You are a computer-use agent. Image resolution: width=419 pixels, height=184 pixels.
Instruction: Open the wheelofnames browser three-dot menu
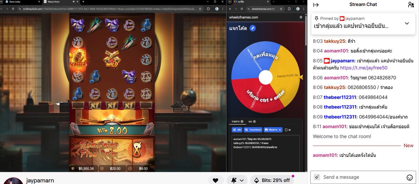coord(303,9)
